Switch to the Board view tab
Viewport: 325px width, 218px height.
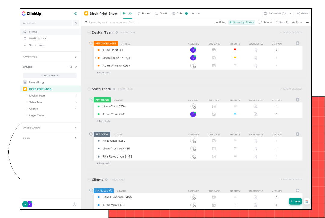(x=144, y=14)
